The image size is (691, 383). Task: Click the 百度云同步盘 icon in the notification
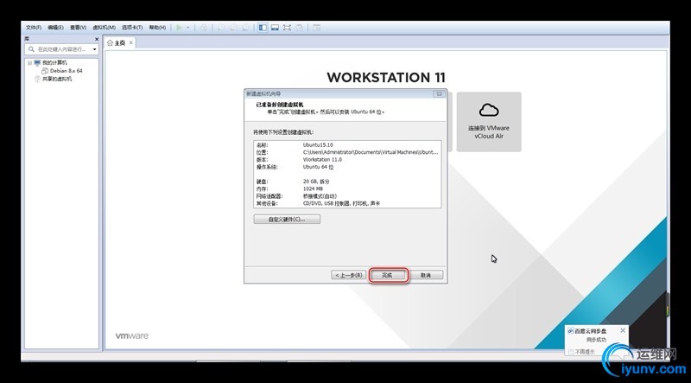coord(571,331)
